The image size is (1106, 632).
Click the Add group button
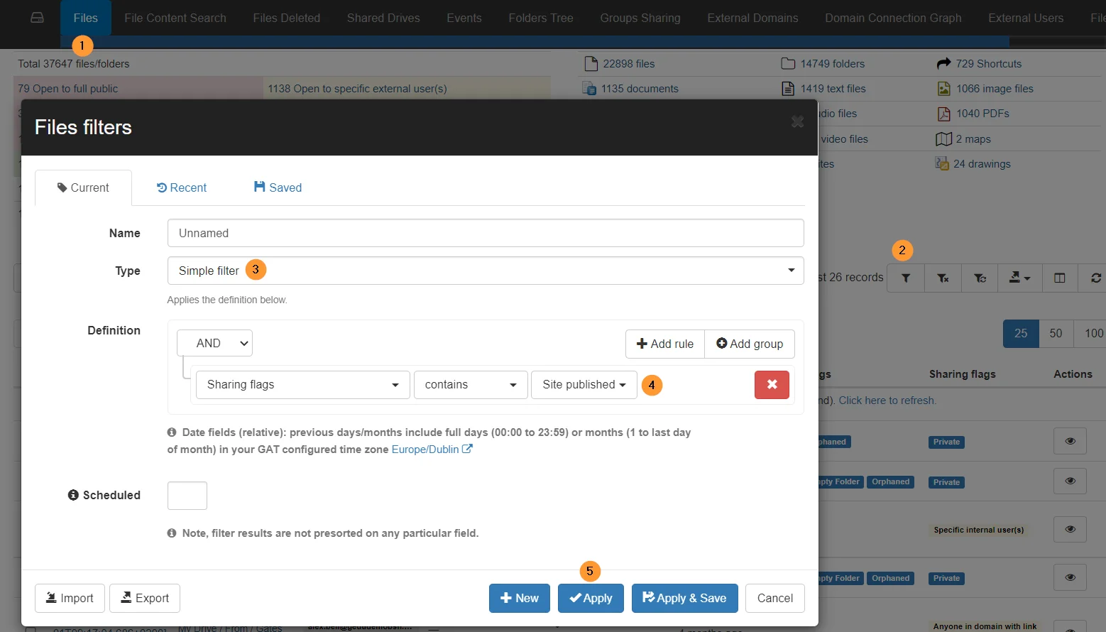pos(750,344)
